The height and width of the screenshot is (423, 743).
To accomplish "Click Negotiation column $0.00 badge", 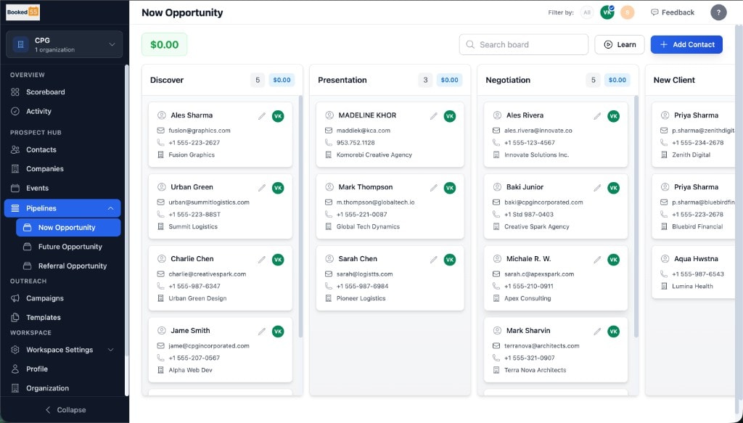I will 617,80.
